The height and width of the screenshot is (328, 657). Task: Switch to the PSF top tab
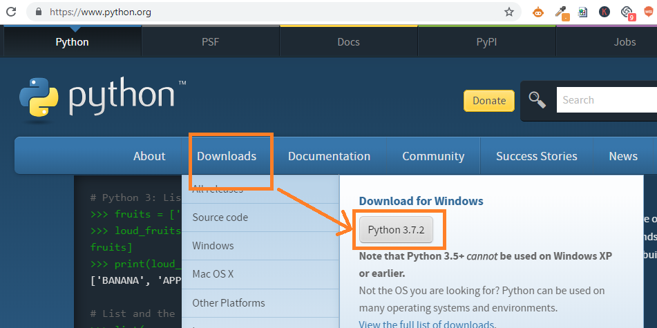tap(210, 41)
